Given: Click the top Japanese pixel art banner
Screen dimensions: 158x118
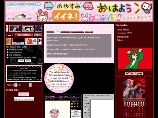Looking at the screenshot, I should [79, 11].
